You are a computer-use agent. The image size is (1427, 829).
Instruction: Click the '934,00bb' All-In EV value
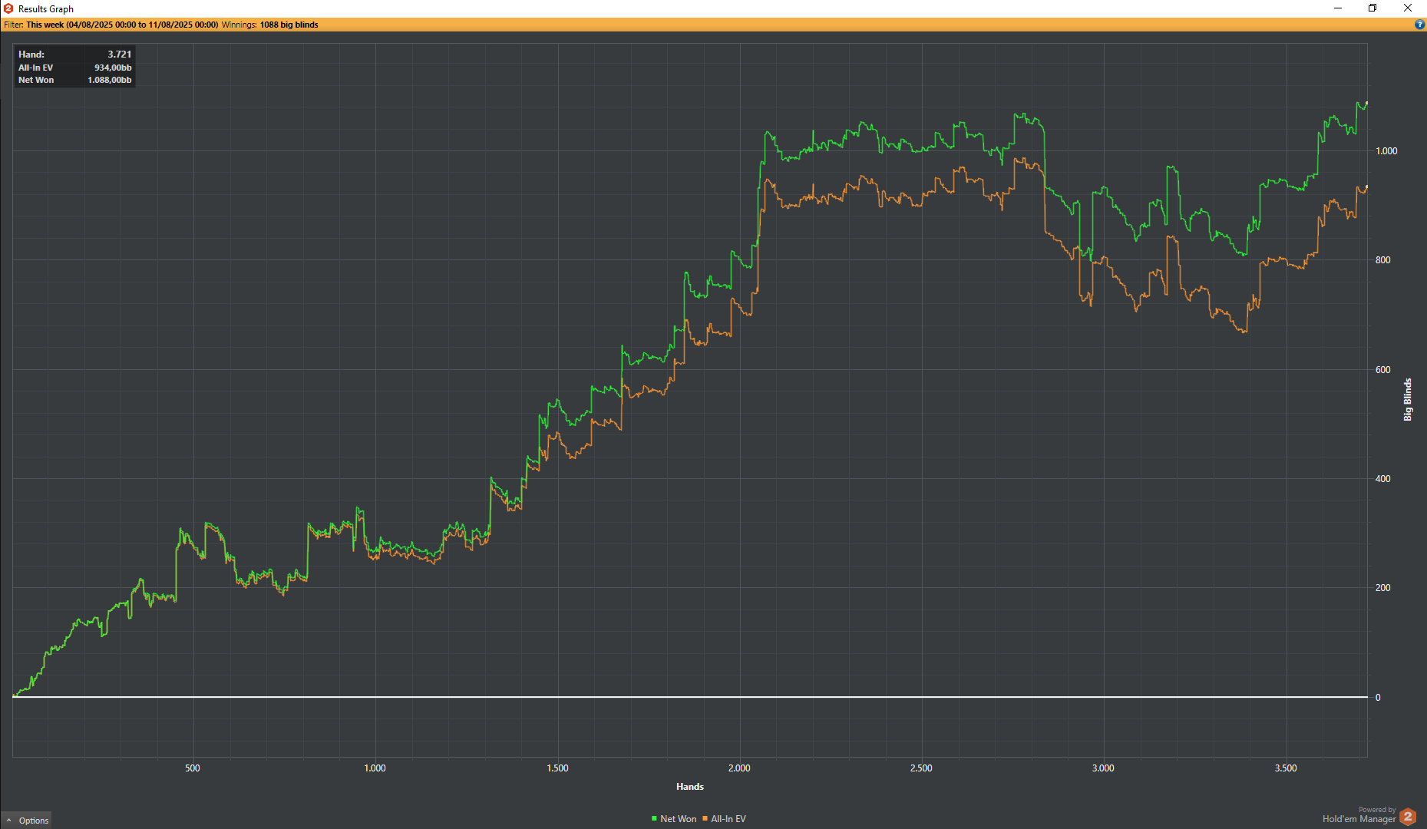coord(113,68)
